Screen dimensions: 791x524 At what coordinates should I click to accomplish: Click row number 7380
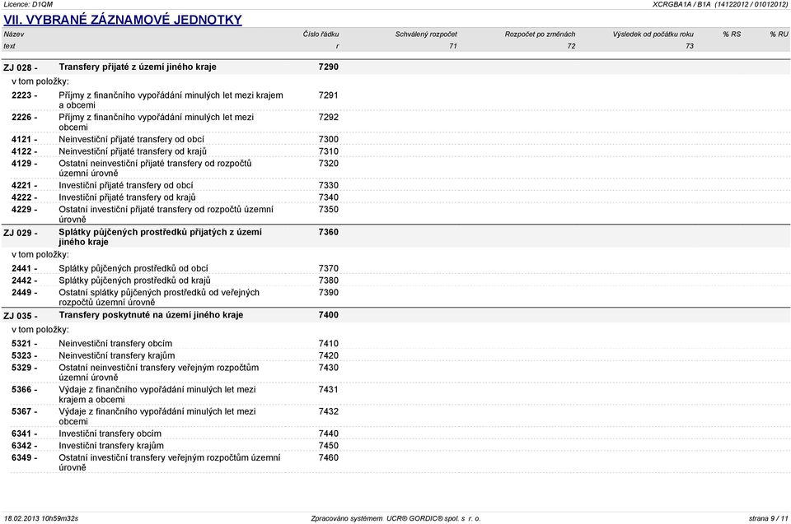coord(329,281)
